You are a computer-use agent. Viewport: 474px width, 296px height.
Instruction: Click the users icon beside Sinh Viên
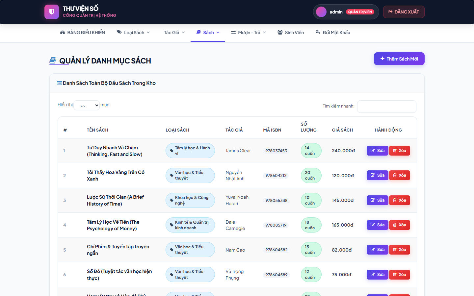point(280,32)
